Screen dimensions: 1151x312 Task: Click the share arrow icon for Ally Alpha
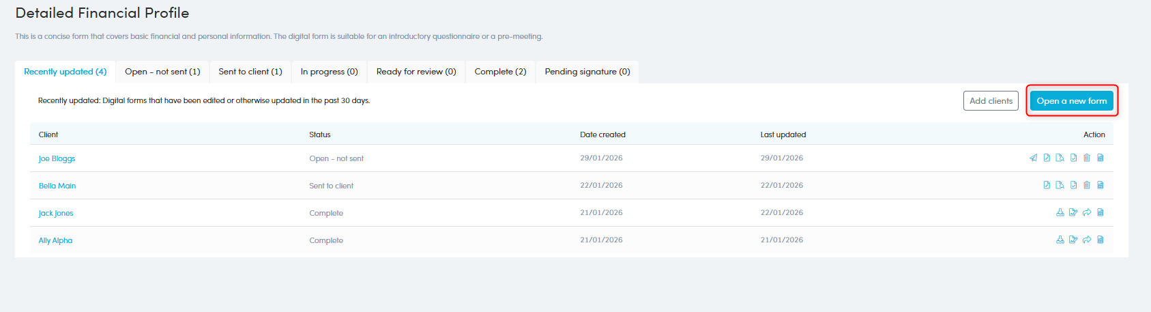1087,240
